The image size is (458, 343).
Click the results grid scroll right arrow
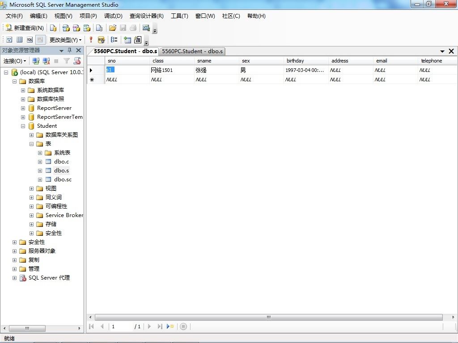pos(453,318)
